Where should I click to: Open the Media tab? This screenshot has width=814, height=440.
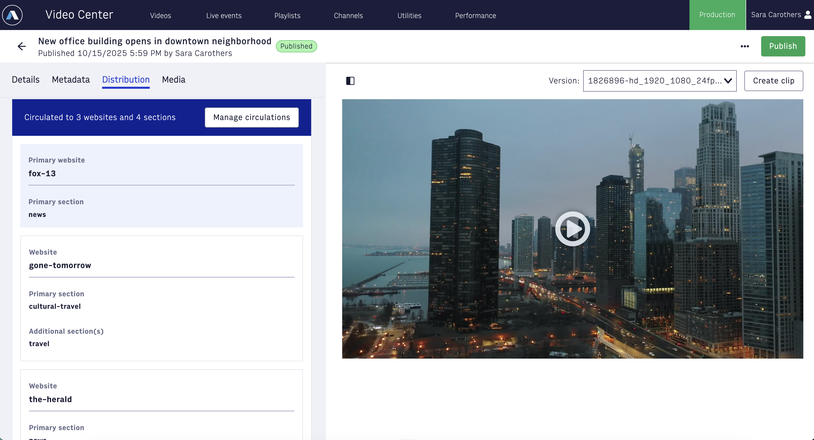(173, 80)
